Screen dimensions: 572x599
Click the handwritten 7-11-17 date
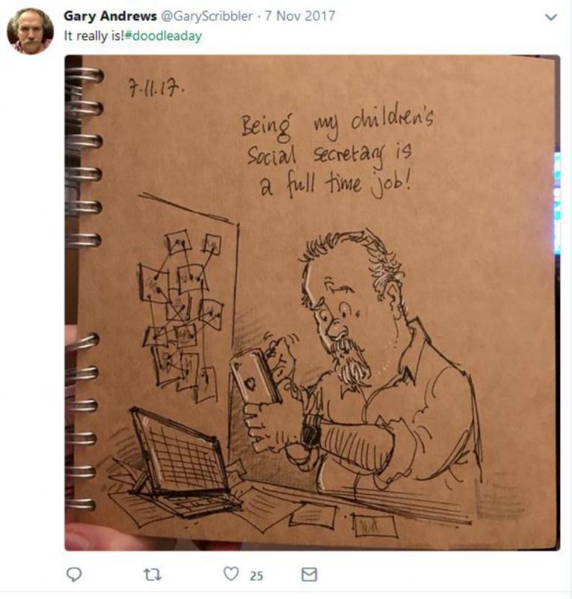(x=157, y=89)
